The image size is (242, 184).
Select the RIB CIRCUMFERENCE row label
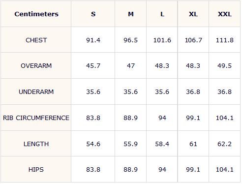point(36,118)
